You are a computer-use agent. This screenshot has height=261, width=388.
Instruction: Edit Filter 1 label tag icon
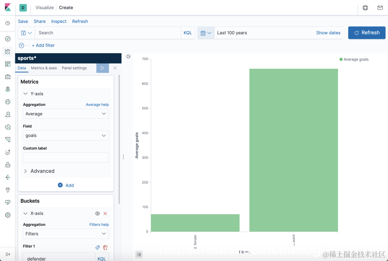(97, 247)
